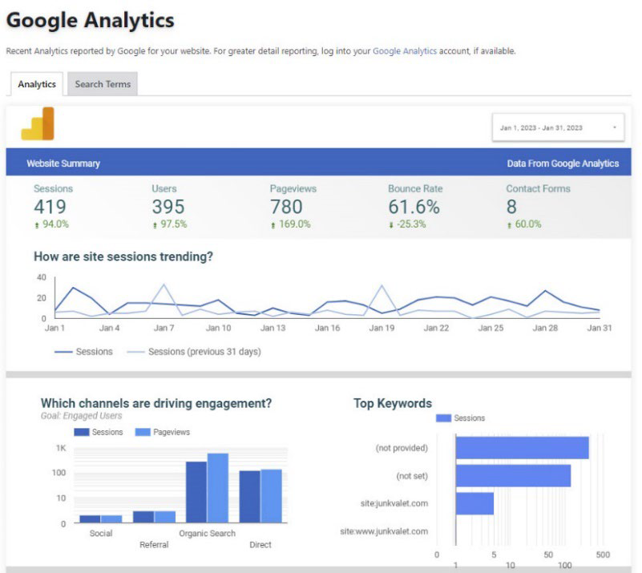Click the Pageviews legend swatch in channels chart

(143, 432)
